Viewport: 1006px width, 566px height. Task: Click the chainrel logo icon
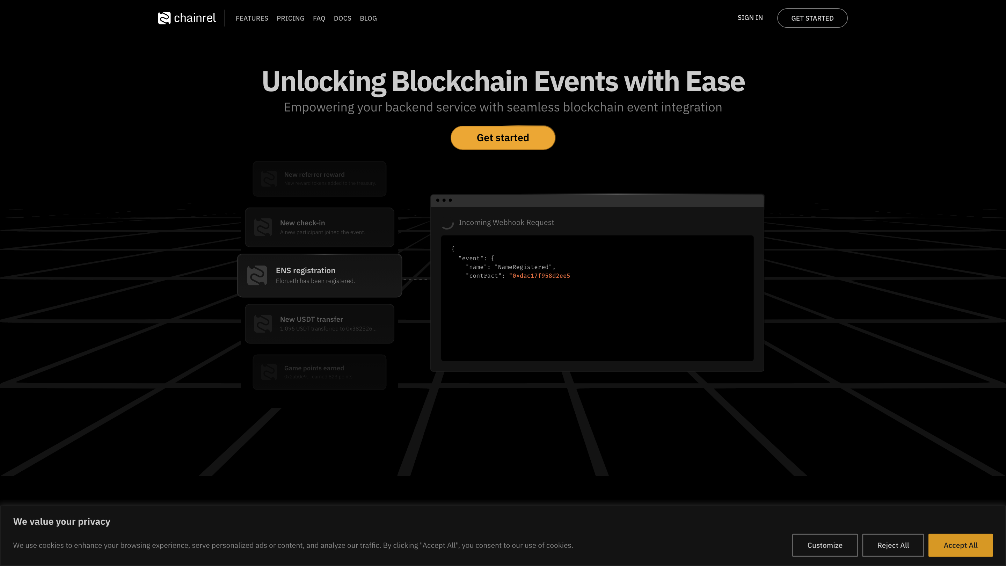164,18
